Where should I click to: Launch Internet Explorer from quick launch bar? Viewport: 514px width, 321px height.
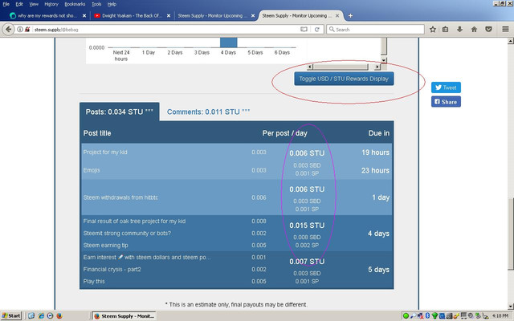[41, 315]
